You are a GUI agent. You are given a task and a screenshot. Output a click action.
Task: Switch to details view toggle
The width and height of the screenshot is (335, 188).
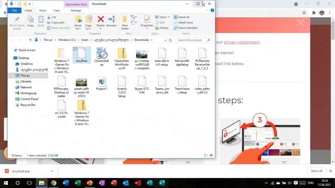click(x=206, y=156)
